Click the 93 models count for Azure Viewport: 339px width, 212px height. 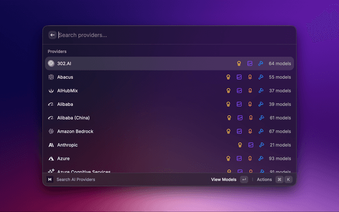click(280, 158)
